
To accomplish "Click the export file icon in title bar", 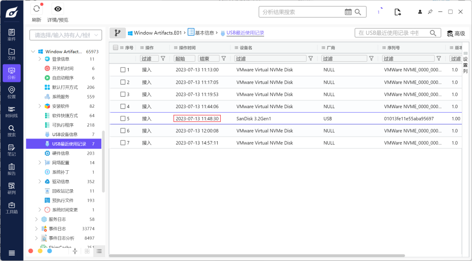I will click(397, 12).
